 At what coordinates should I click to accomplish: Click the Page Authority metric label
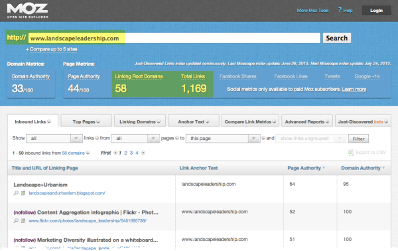click(84, 76)
